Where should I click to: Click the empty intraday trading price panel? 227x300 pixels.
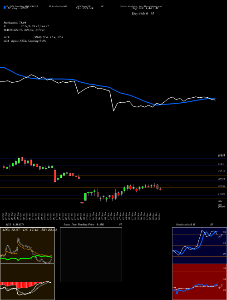tap(91, 255)
